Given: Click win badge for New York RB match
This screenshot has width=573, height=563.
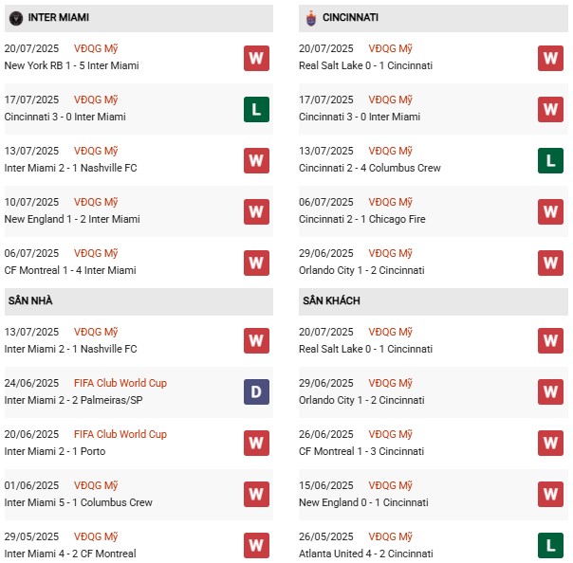Looking at the screenshot, I should click(256, 58).
